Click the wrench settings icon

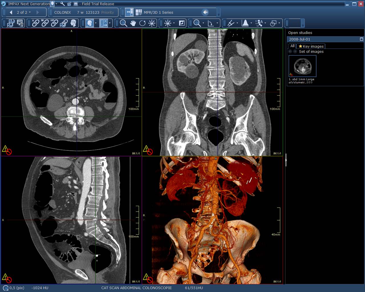pos(62,4)
